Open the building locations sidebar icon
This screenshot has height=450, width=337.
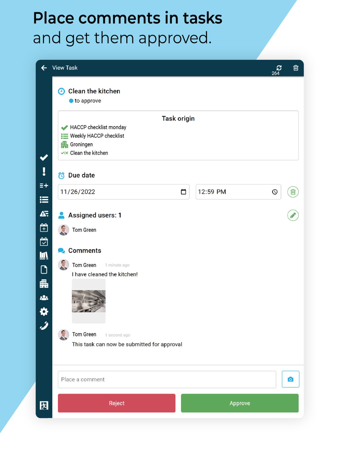(x=44, y=284)
